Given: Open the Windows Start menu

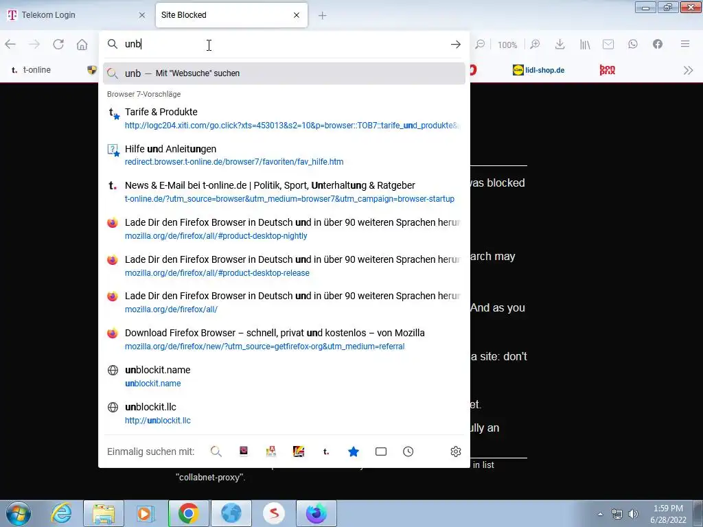Looking at the screenshot, I should click(x=19, y=513).
